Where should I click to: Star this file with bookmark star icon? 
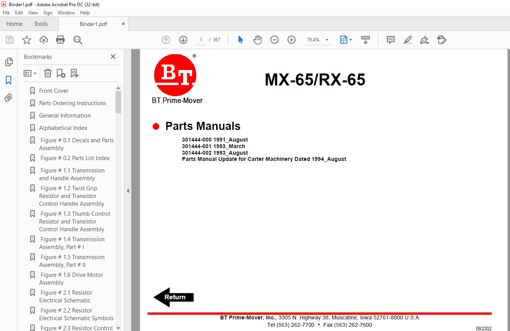(x=27, y=40)
